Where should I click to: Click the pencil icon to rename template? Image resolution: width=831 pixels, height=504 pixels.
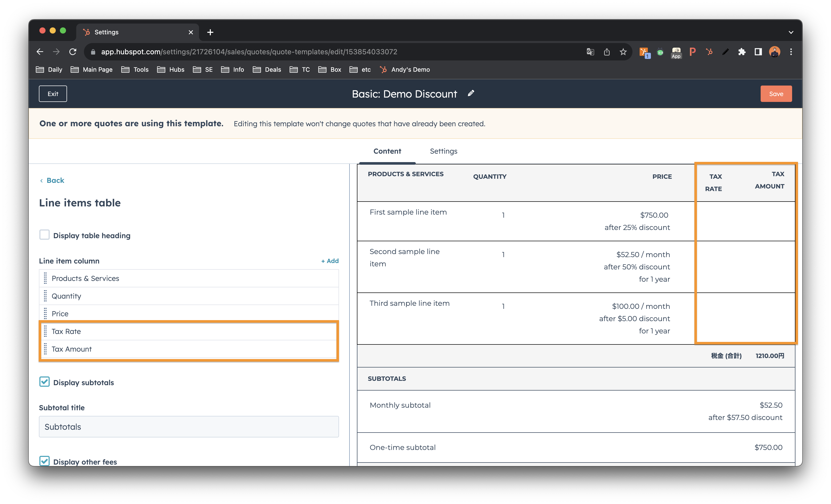pos(471,93)
